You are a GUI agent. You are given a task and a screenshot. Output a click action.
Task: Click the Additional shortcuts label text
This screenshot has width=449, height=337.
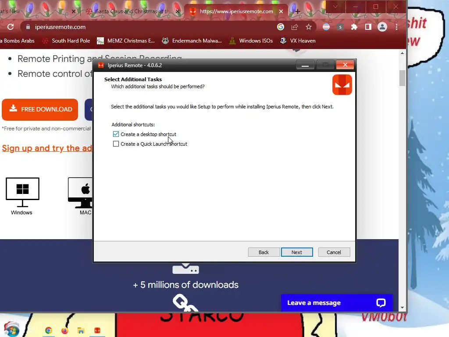point(133,125)
